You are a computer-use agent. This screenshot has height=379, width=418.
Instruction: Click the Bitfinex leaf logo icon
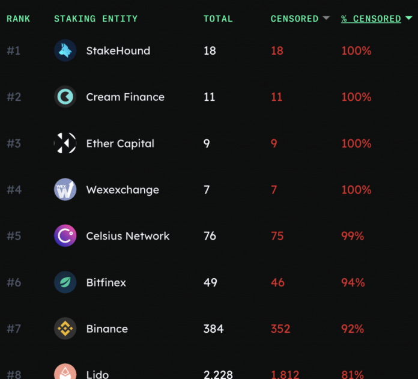[x=65, y=282]
